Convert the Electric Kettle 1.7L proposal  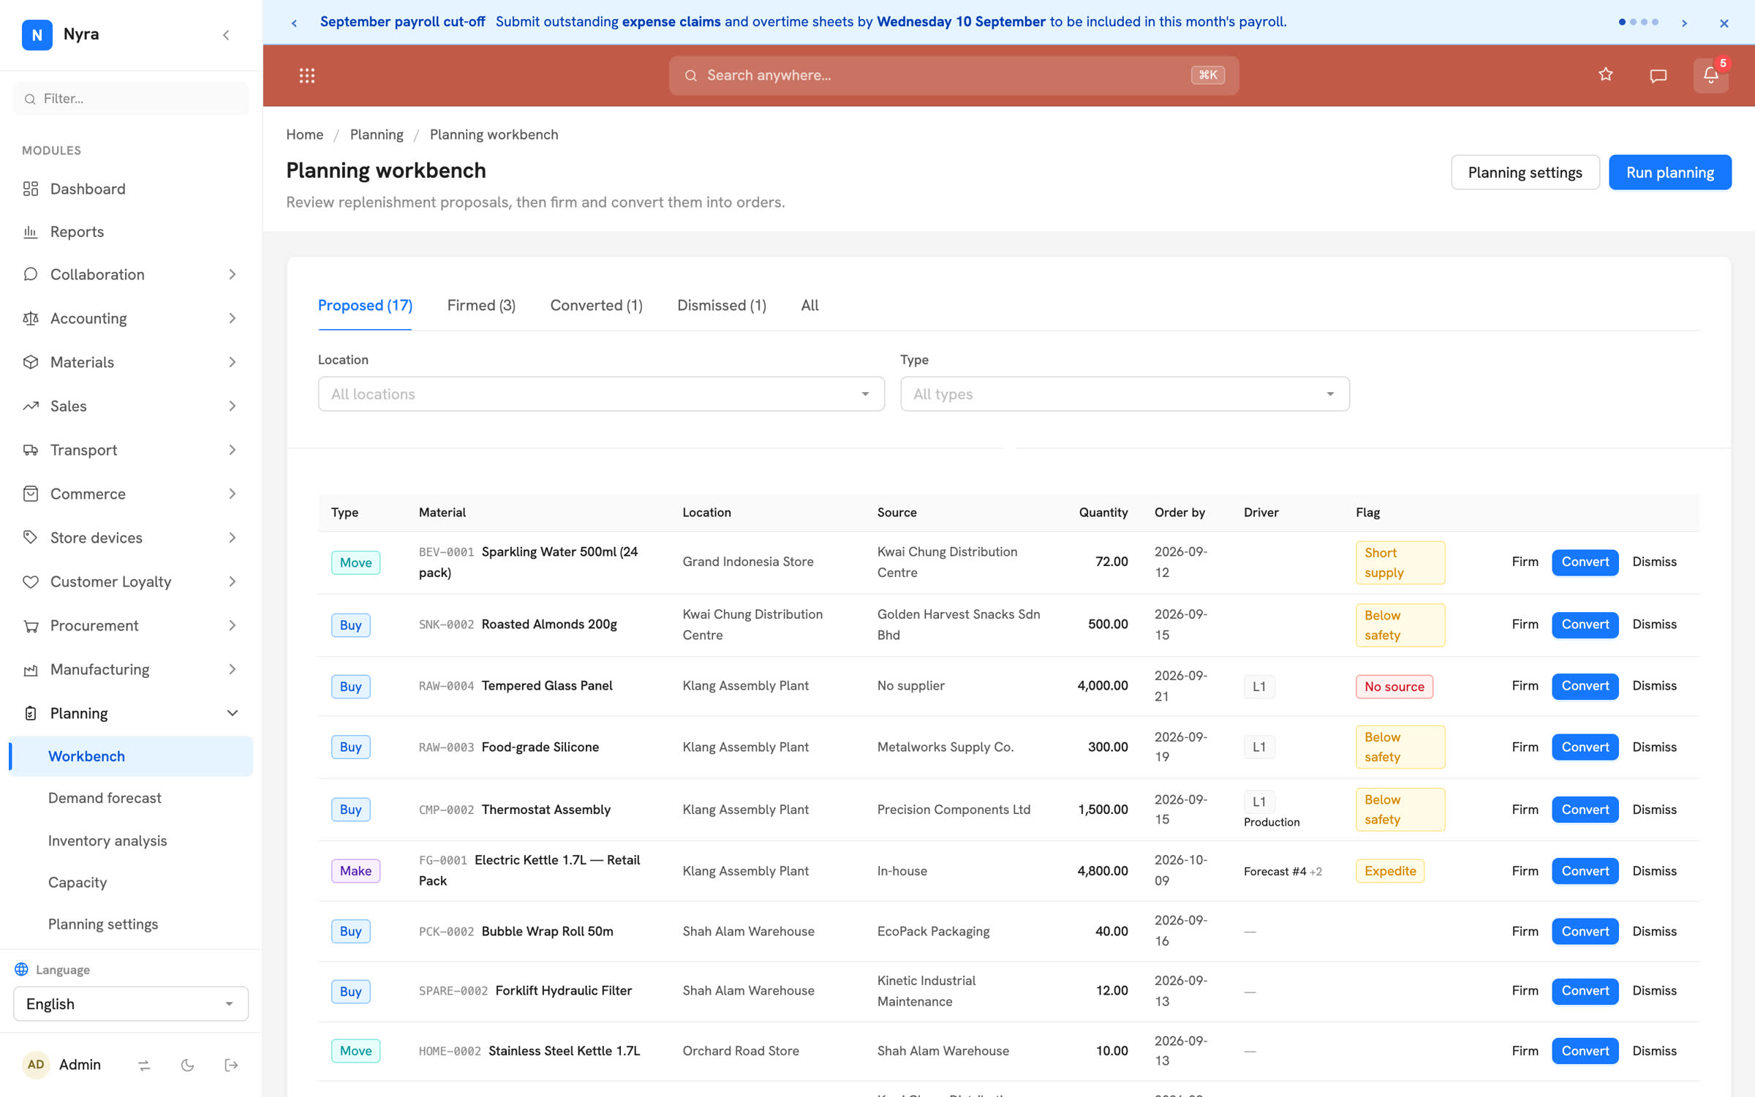[x=1585, y=871]
